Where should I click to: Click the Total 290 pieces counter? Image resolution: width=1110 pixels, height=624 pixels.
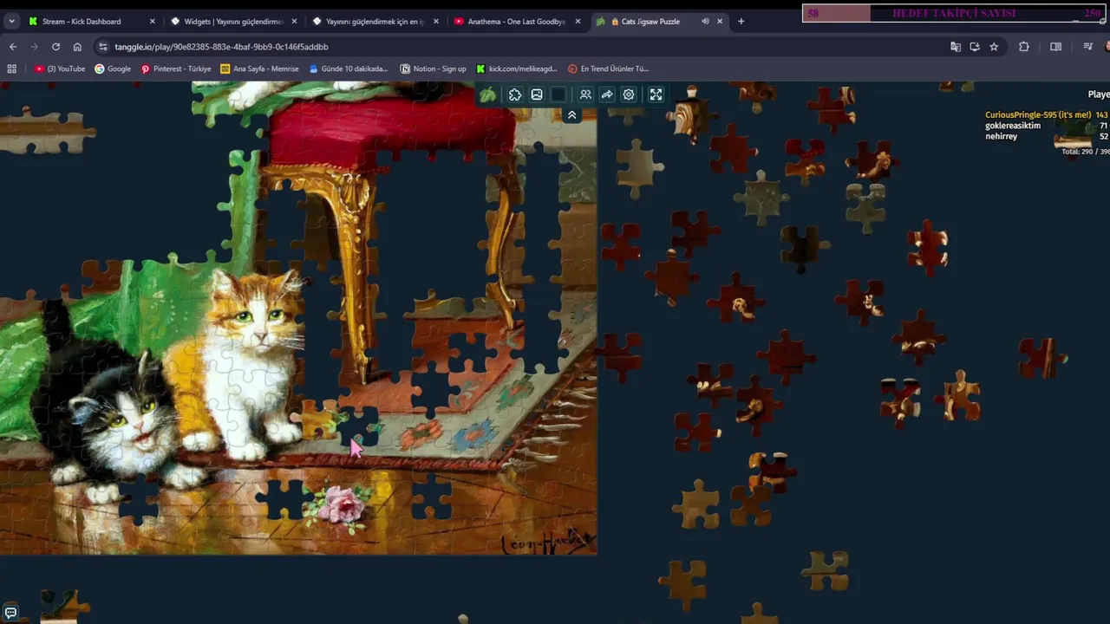pyautogui.click(x=1085, y=152)
